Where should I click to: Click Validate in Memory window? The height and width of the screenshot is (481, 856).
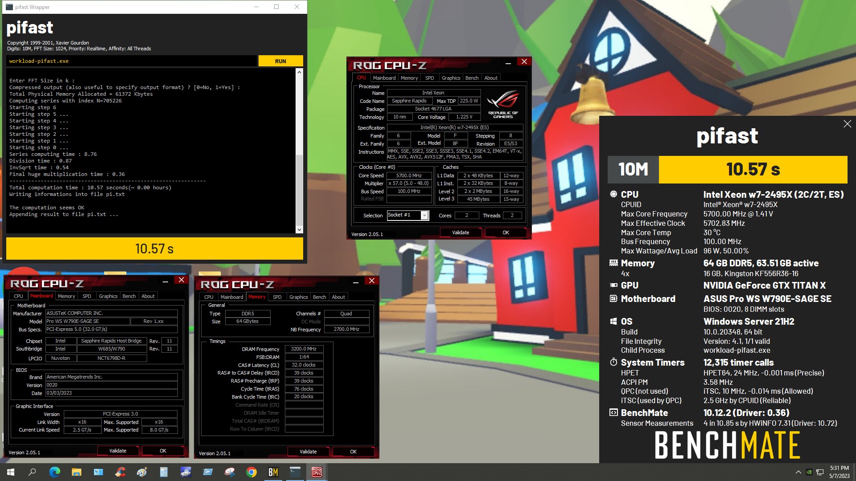coord(308,452)
